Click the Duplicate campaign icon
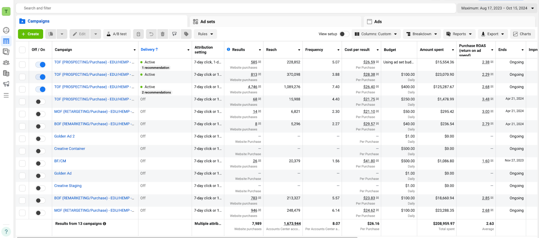The image size is (539, 238). [51, 34]
